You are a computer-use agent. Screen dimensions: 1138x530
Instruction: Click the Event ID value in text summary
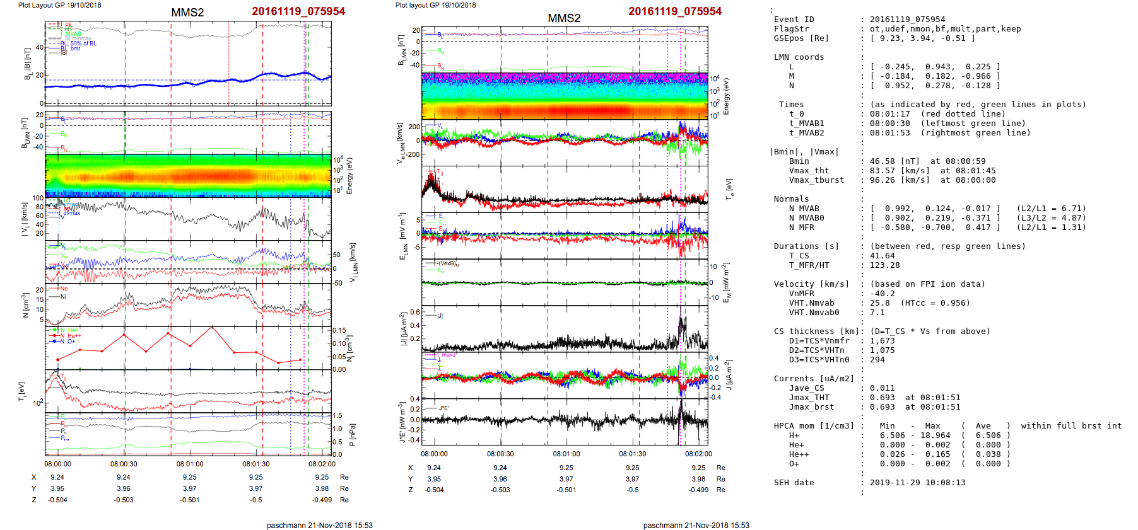click(898, 20)
